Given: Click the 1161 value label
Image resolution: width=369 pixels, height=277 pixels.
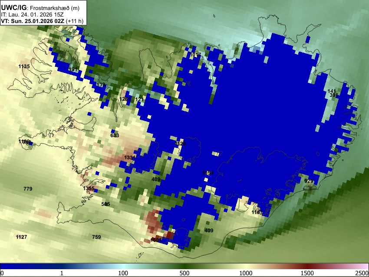Looking at the screenshot, I should point(257,212).
